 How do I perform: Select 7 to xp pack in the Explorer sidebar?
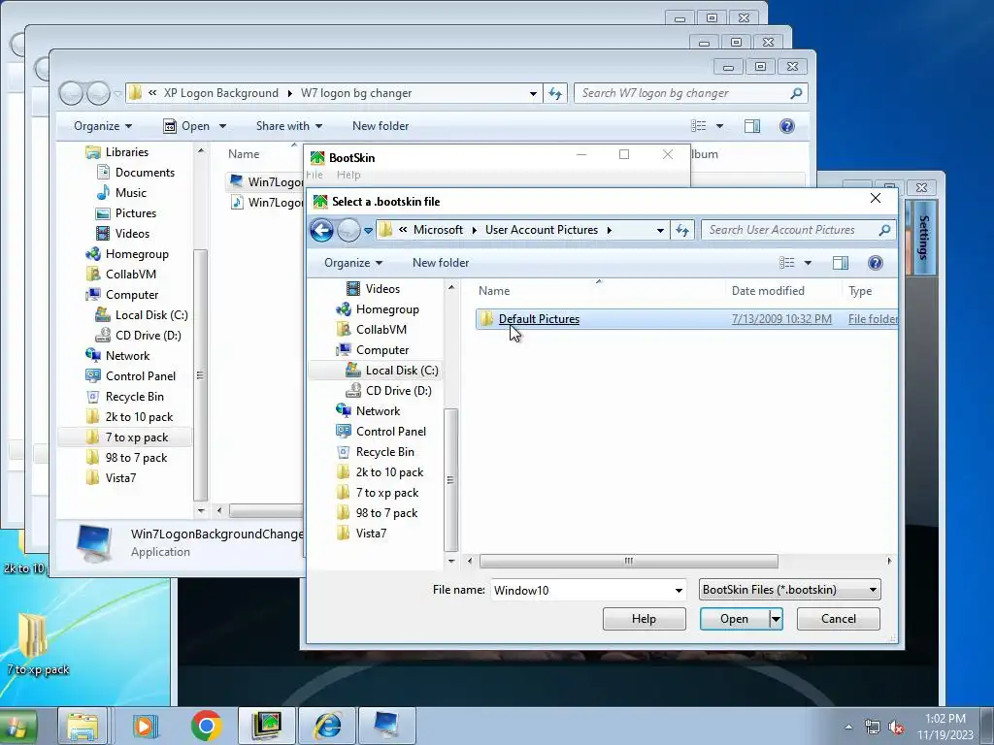click(136, 437)
